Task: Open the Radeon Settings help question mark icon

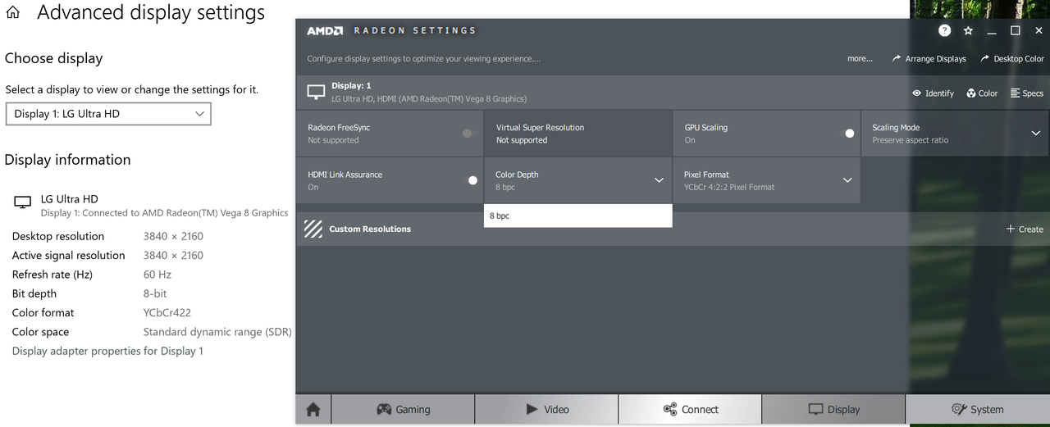Action: pos(945,30)
